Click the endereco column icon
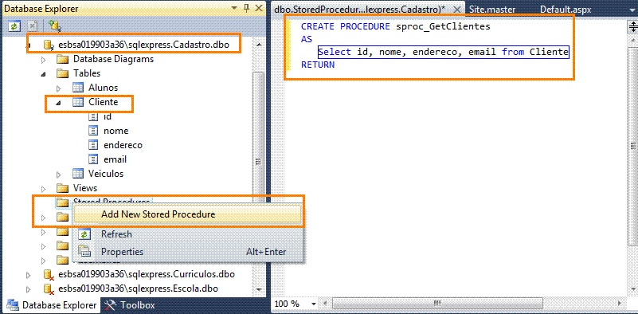The width and height of the screenshot is (638, 314). (93, 145)
